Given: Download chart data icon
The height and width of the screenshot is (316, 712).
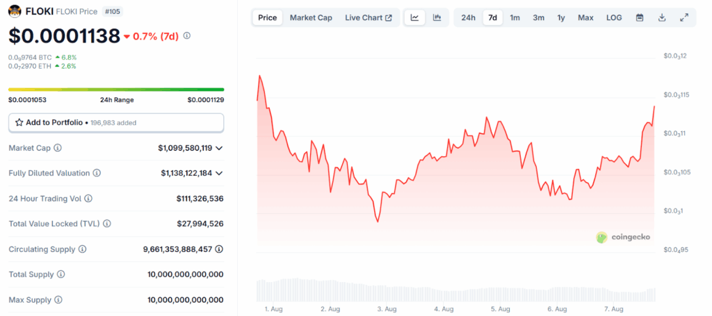Looking at the screenshot, I should click(x=662, y=17).
